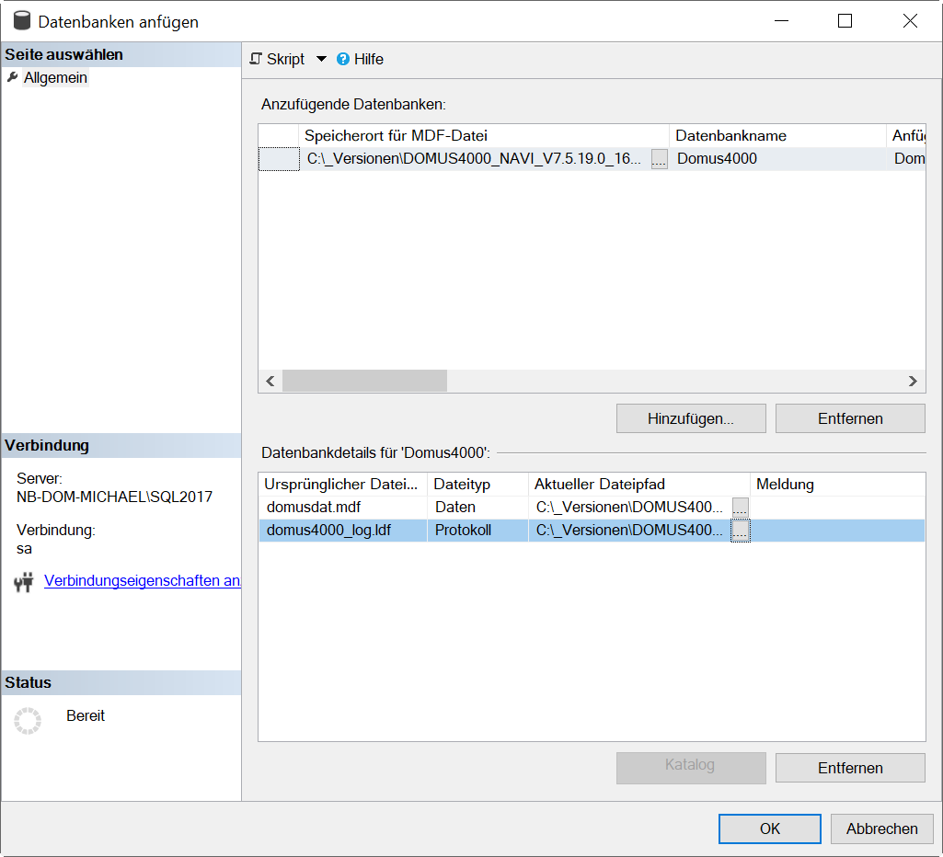Select the domus4000_log.ldf file row
The height and width of the screenshot is (857, 943).
[x=592, y=530]
